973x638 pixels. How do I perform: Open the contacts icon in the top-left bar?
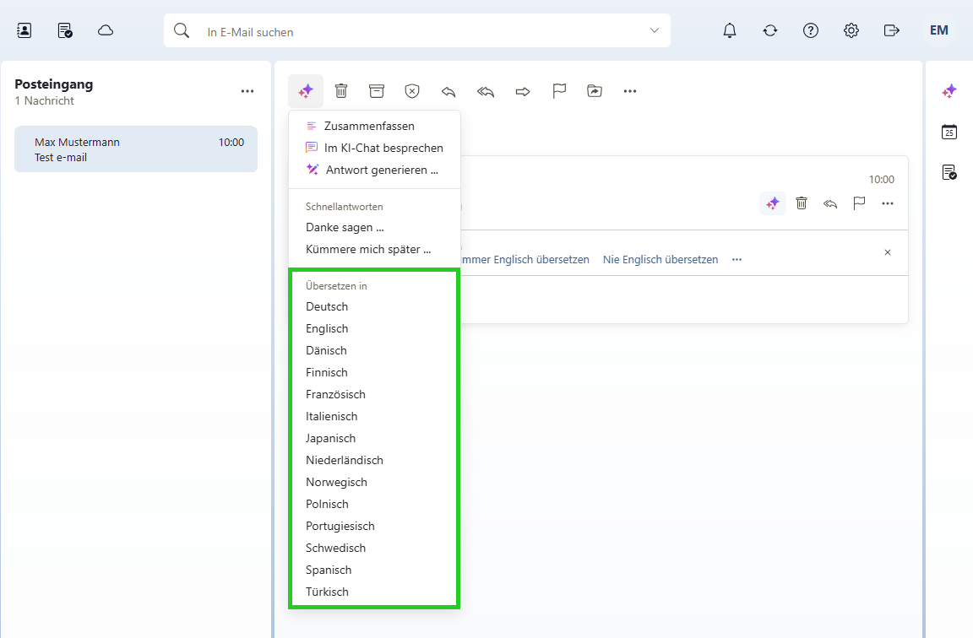point(24,30)
